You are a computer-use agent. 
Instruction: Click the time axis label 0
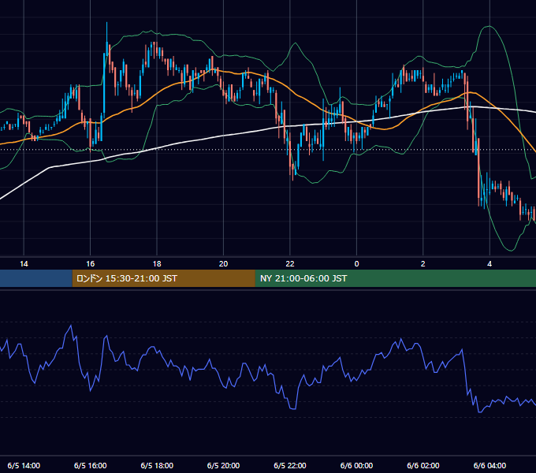pos(356,264)
